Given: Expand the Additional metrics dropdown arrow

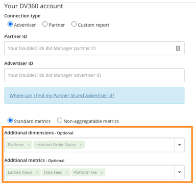Looking at the screenshot, I should coord(180,172).
